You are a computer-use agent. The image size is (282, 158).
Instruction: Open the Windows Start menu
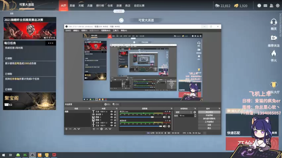pos(4,155)
